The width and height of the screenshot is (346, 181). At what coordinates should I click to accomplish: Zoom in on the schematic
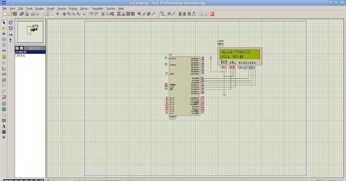click(69, 14)
